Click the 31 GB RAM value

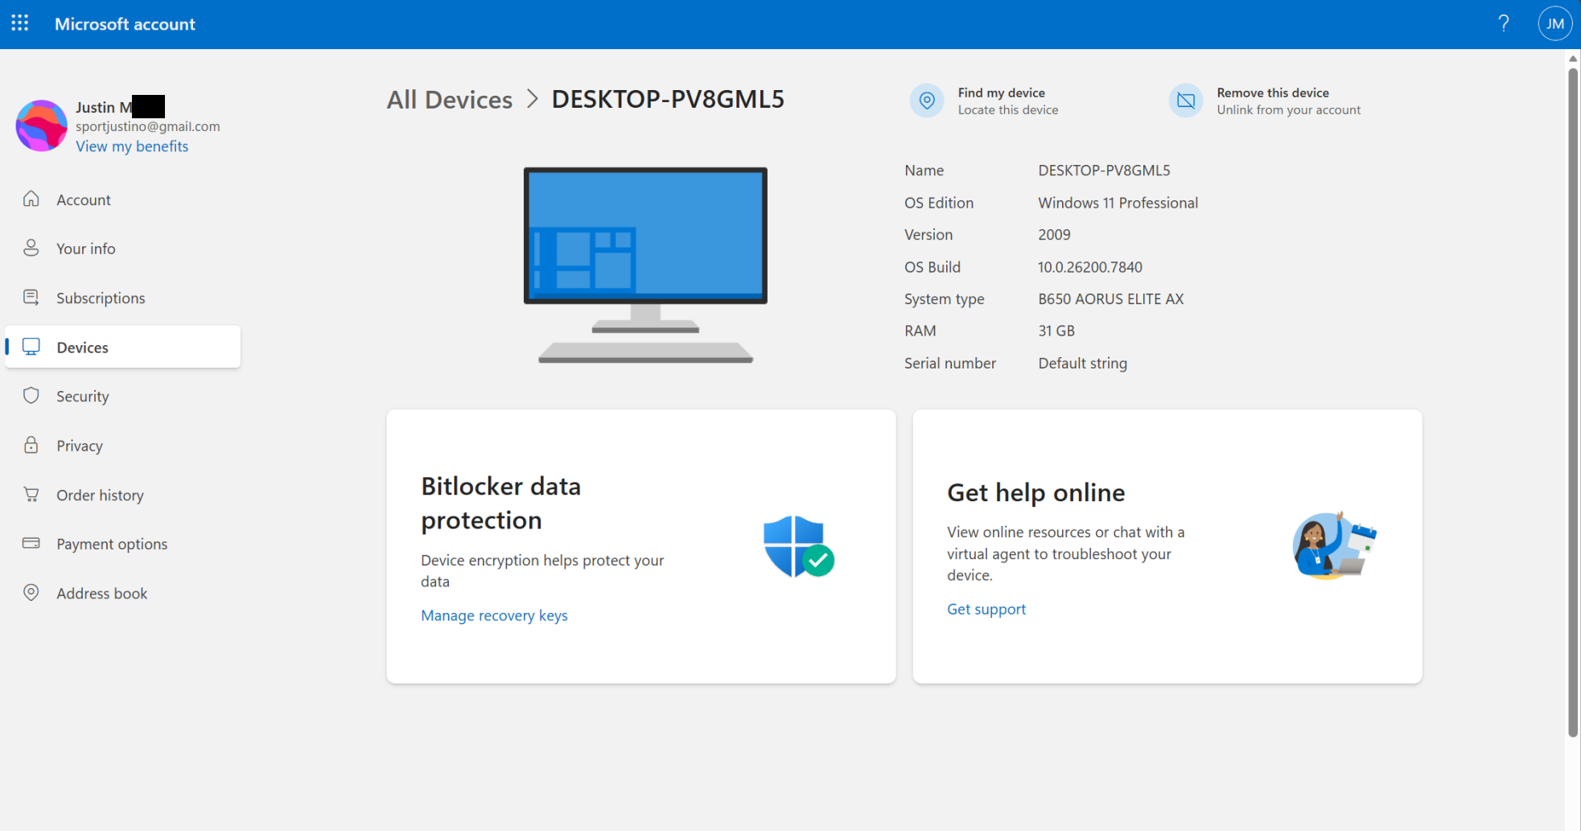click(x=1056, y=331)
